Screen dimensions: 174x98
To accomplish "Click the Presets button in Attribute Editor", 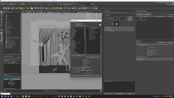I will (x=130, y=19).
